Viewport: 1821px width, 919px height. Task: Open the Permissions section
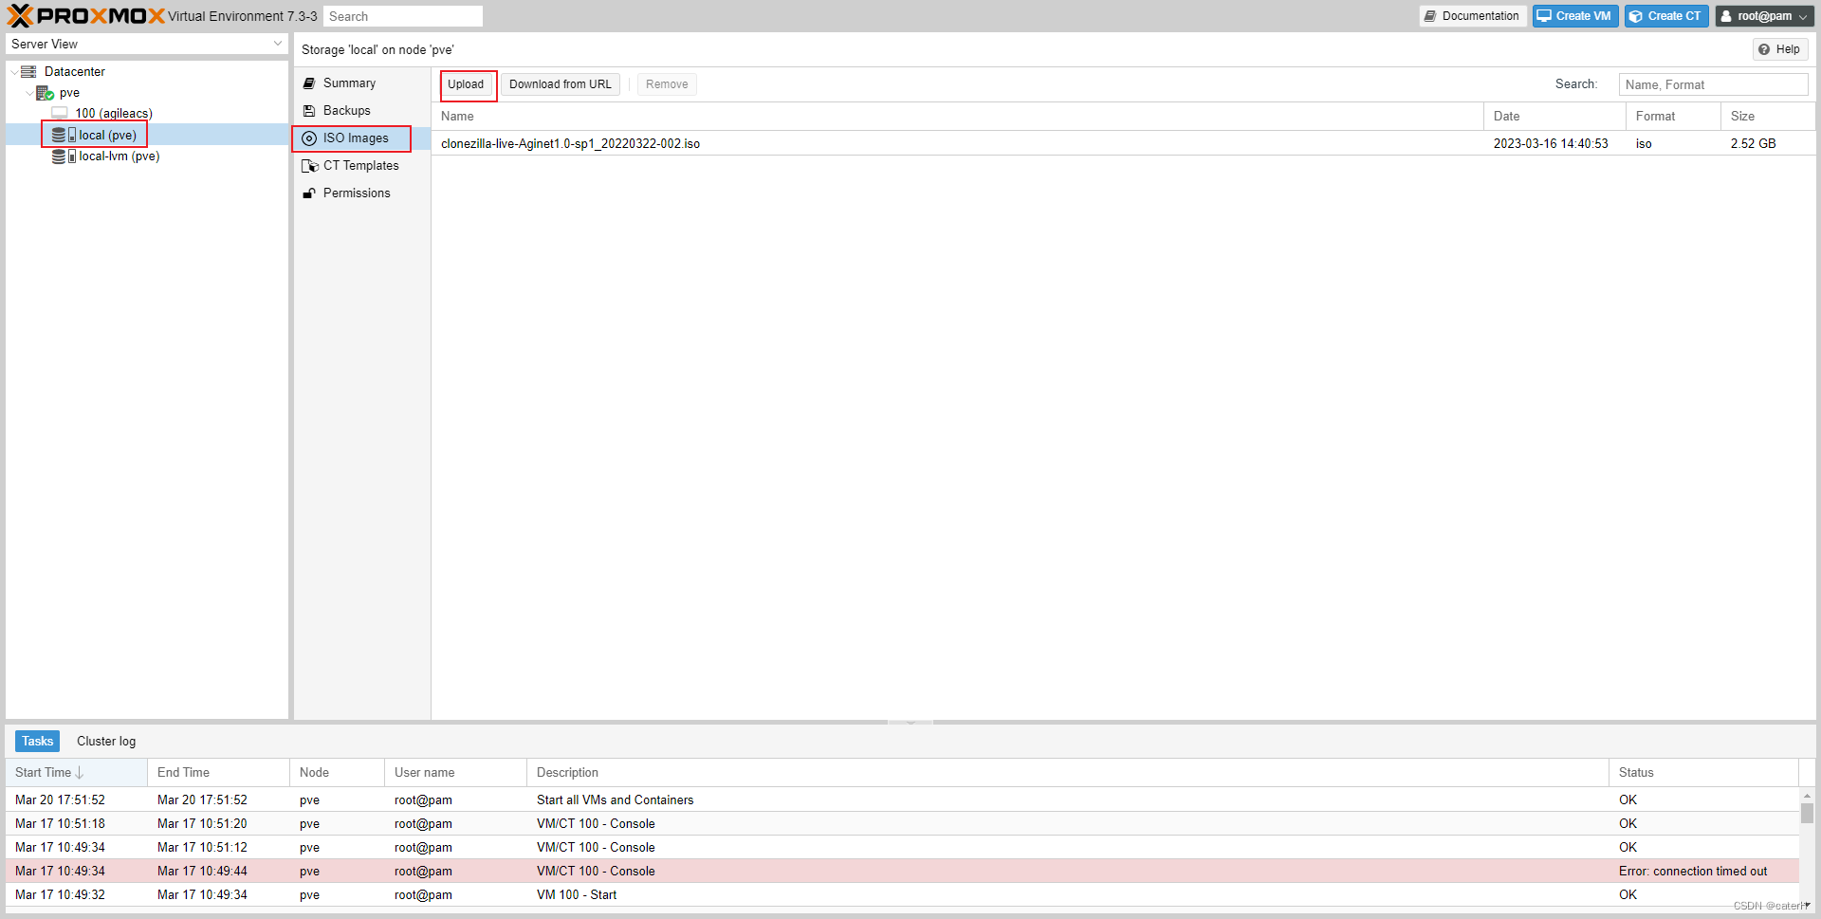click(361, 193)
